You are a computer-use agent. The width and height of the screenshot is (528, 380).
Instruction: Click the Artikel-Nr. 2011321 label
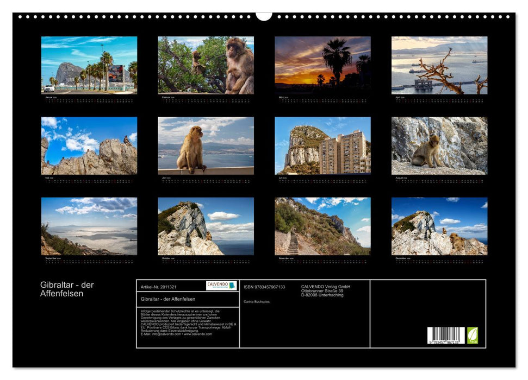(159, 286)
